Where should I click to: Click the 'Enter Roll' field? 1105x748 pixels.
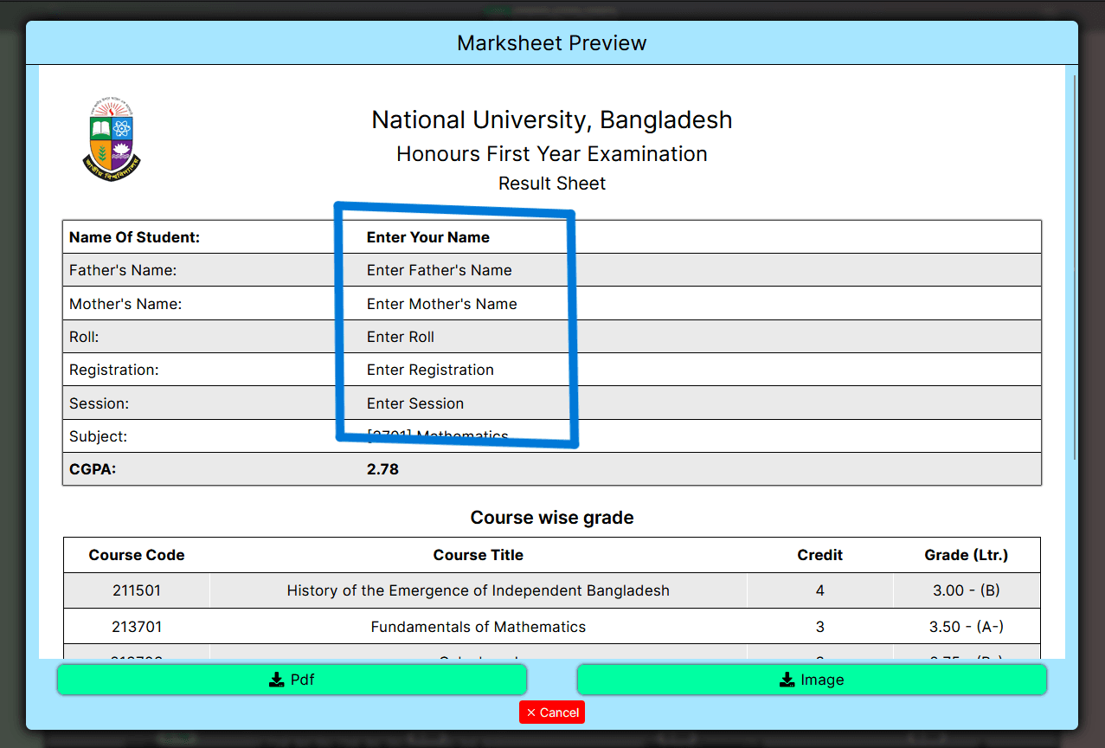click(x=400, y=337)
